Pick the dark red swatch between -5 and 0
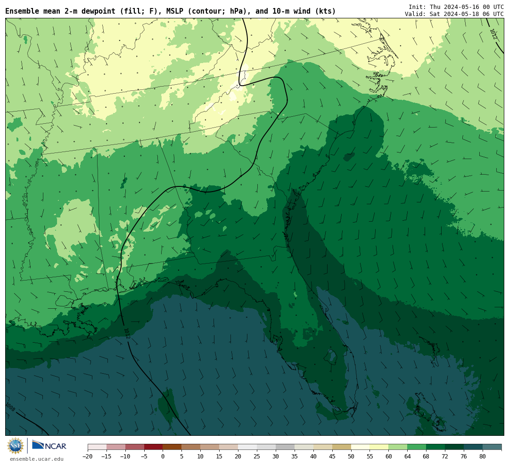 point(154,447)
